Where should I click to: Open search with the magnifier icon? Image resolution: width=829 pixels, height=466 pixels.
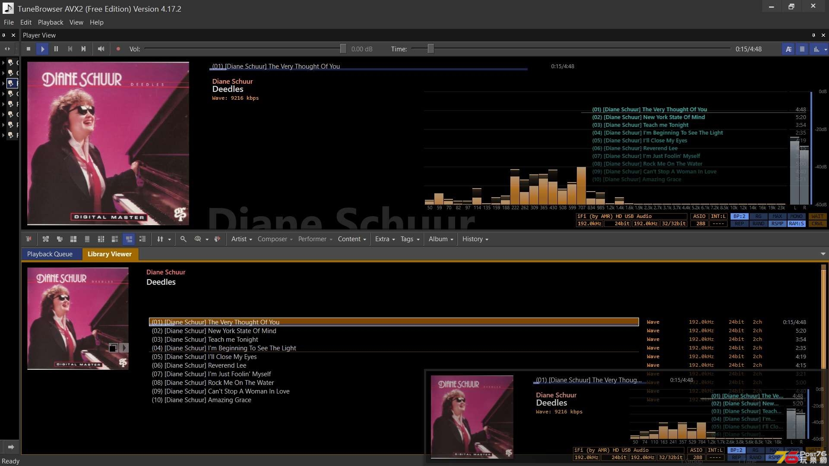tap(184, 239)
